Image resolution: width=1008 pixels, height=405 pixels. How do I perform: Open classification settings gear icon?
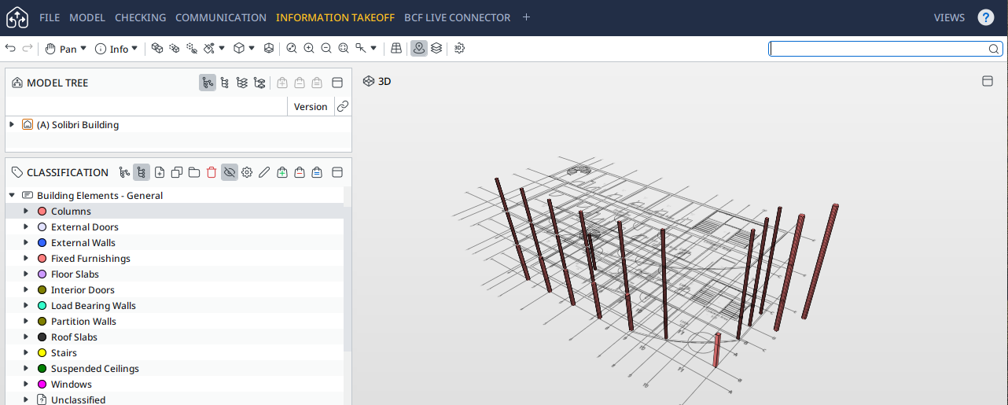247,172
